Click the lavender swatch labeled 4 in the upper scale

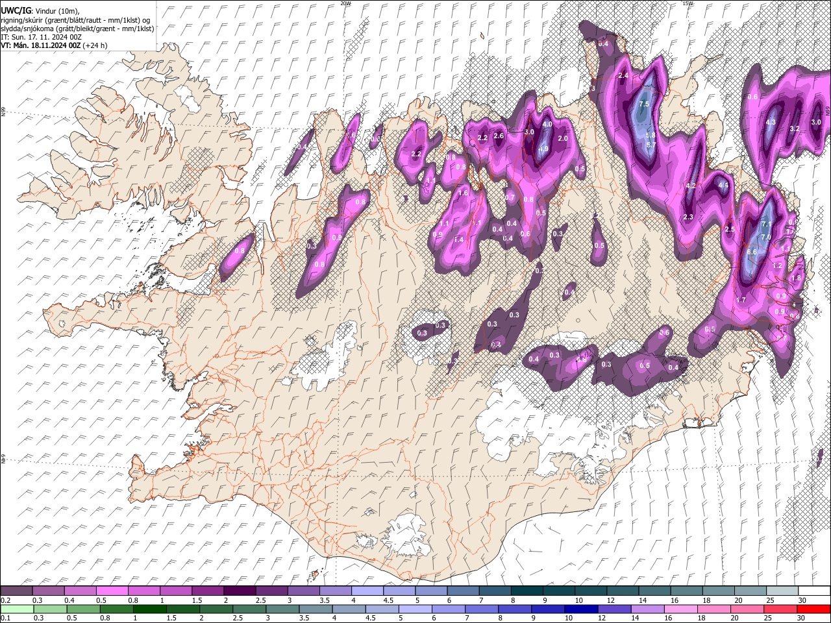coord(367,591)
